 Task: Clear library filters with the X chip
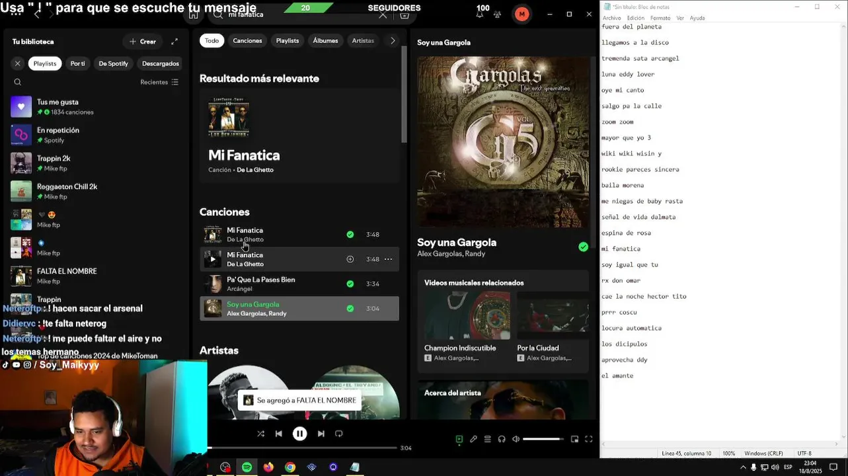coord(18,63)
